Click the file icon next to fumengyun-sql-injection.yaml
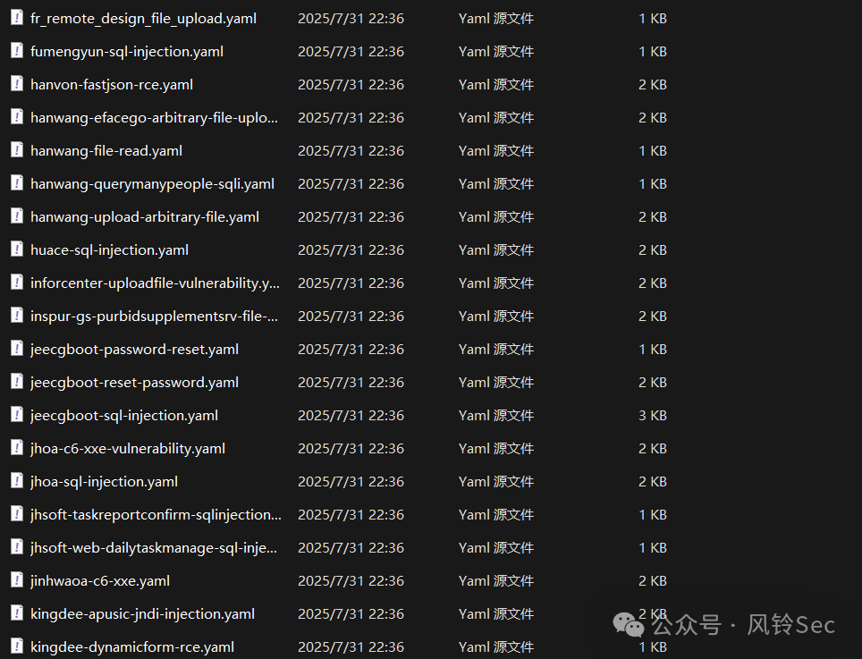This screenshot has width=862, height=659. tap(16, 51)
